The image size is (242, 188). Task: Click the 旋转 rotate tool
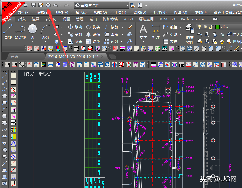pos(93,27)
